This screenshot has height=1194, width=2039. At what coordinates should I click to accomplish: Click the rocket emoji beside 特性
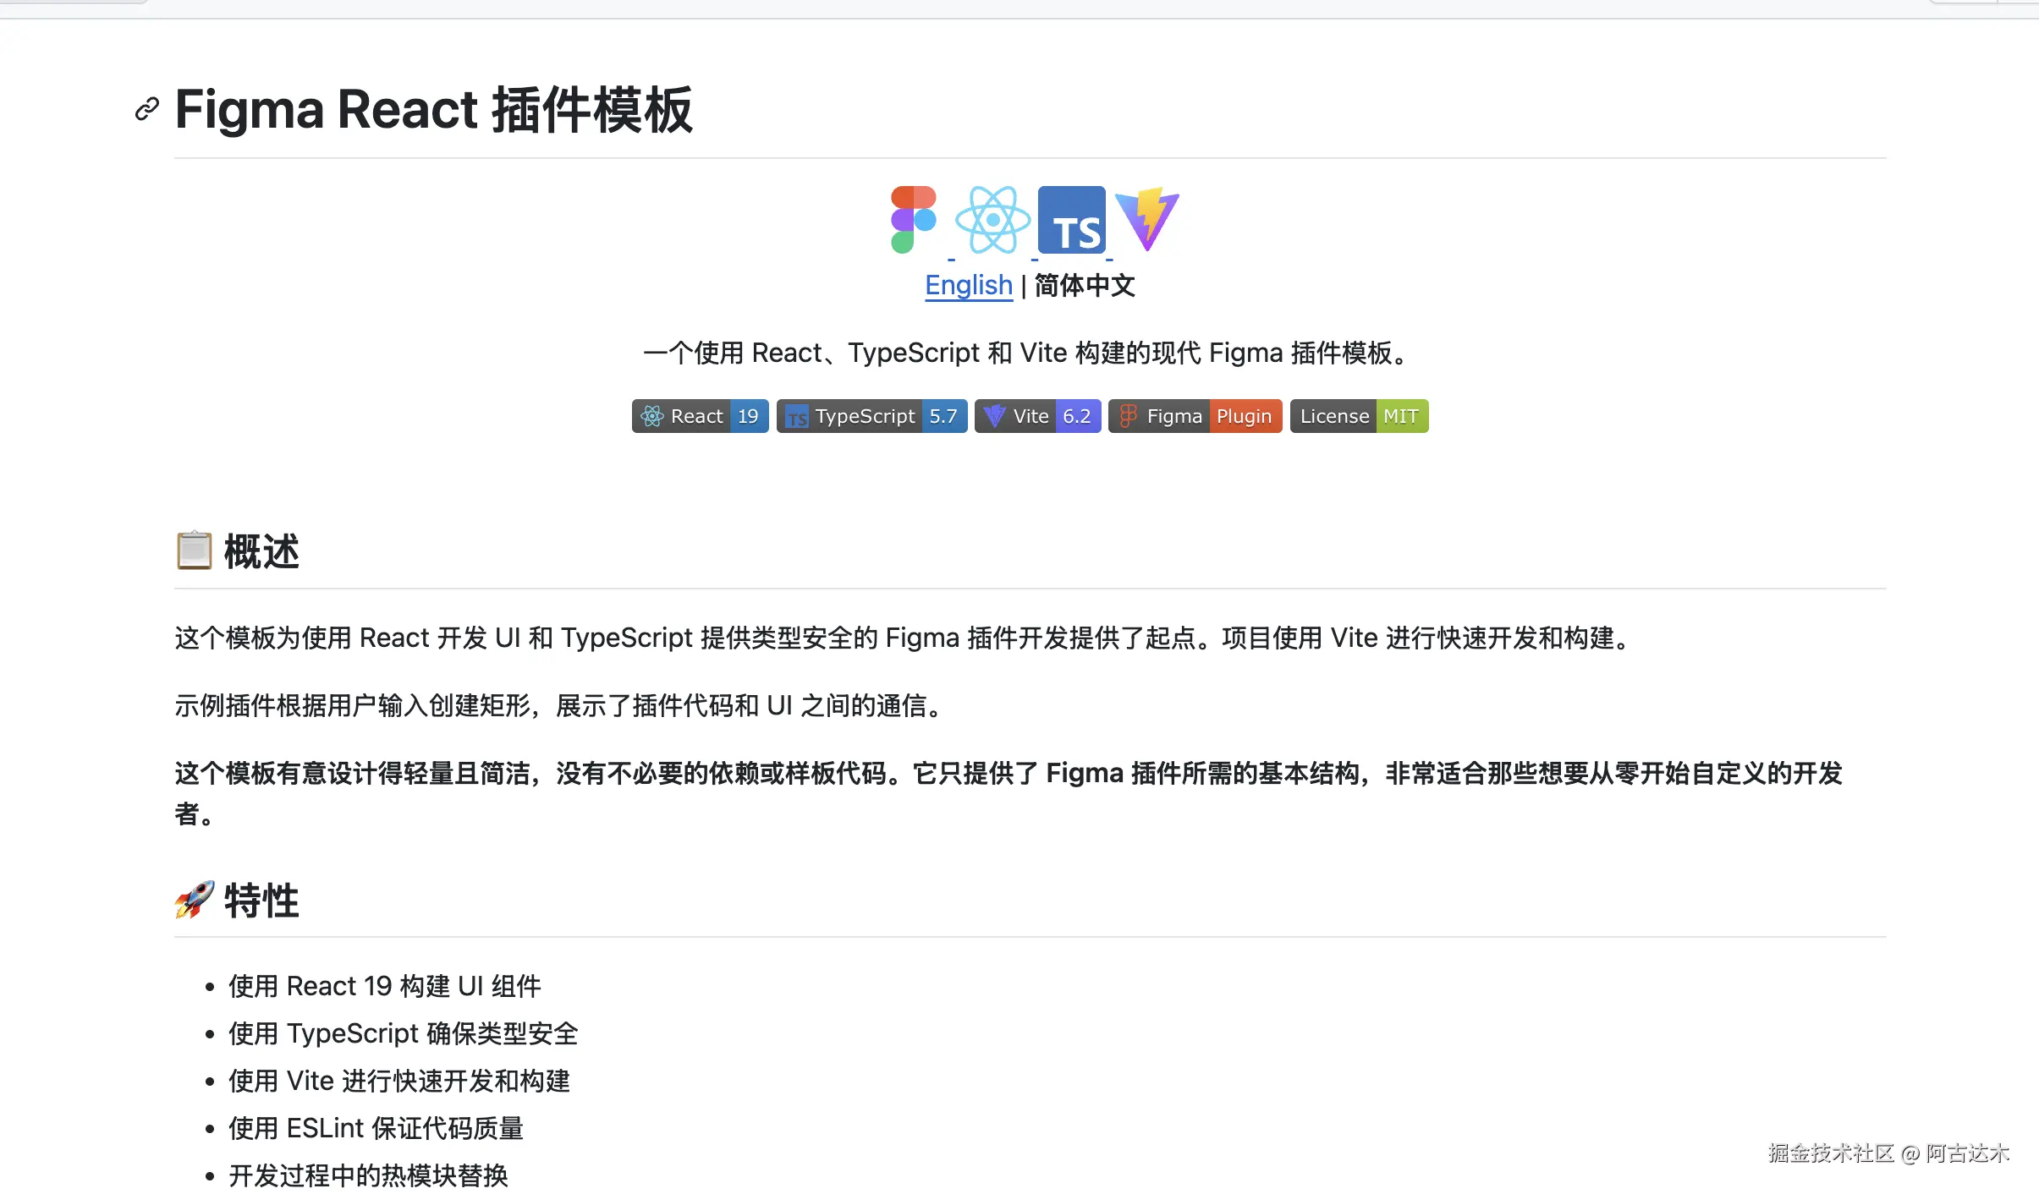coord(194,900)
